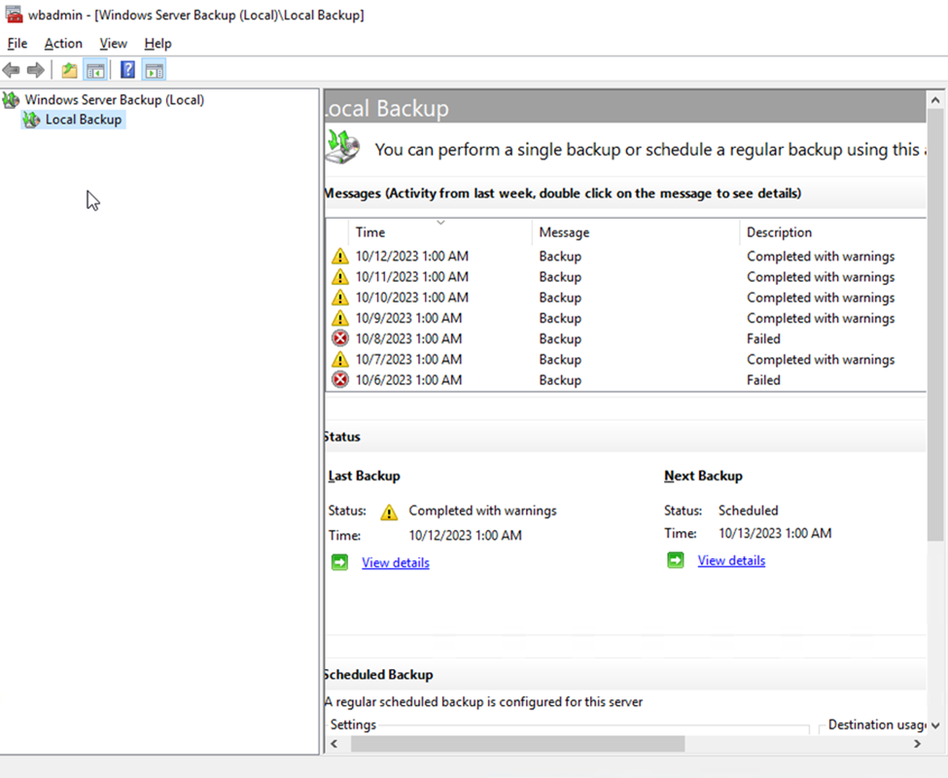Click the Messages section heading
948x778 pixels.
click(563, 194)
